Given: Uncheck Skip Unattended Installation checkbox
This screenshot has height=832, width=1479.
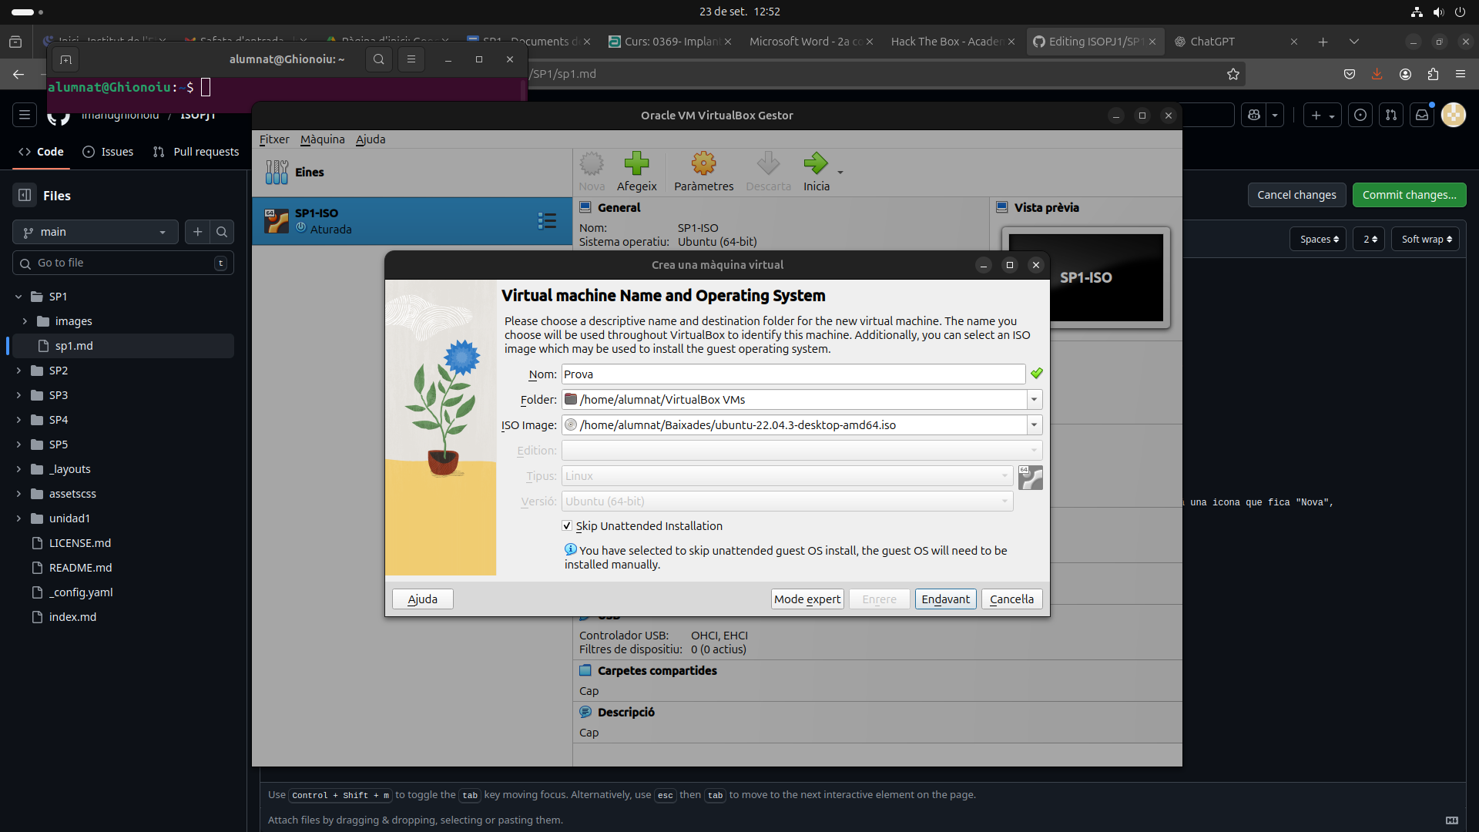Looking at the screenshot, I should pos(567,526).
